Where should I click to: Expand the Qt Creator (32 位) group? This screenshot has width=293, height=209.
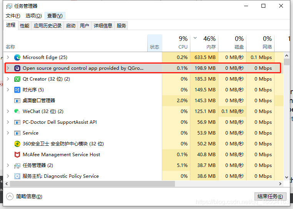(x=8, y=79)
